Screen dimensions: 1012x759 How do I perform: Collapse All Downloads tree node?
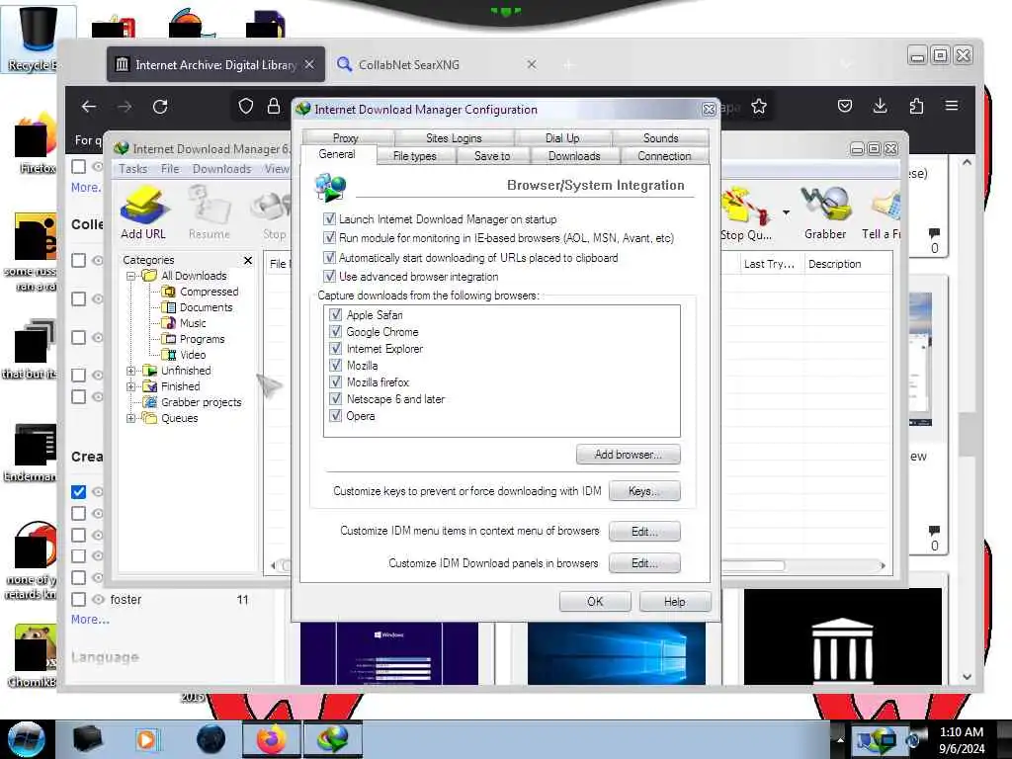point(131,277)
